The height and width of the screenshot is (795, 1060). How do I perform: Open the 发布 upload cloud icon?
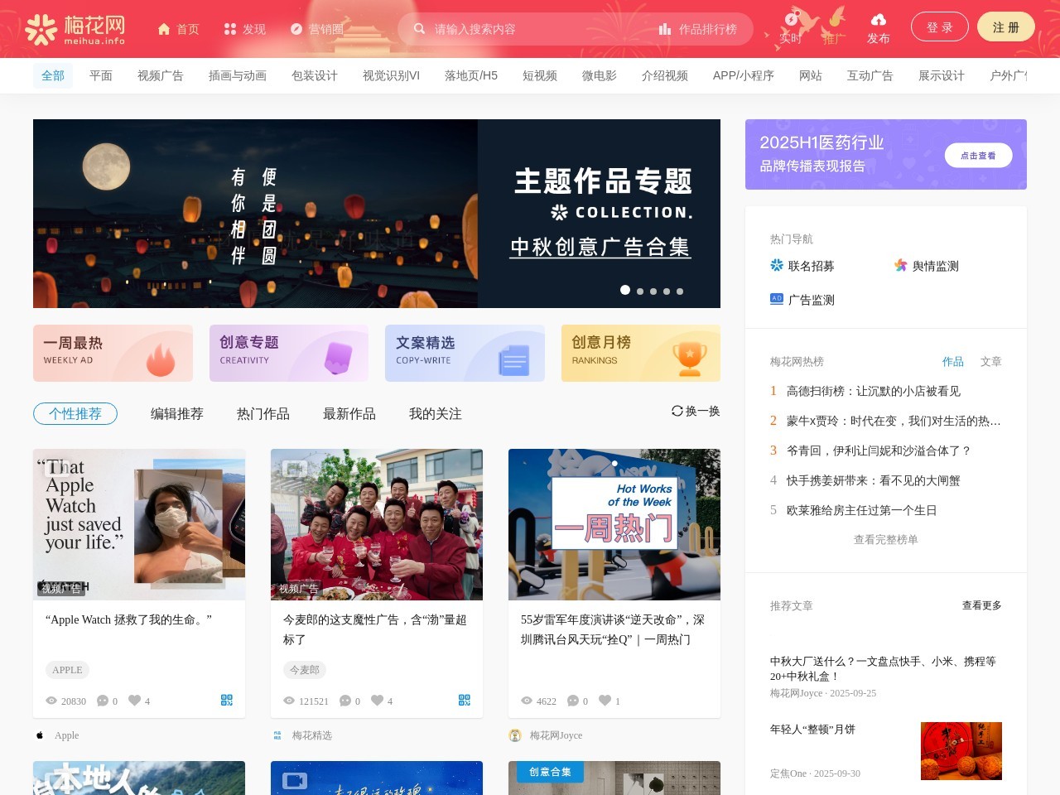(x=878, y=20)
